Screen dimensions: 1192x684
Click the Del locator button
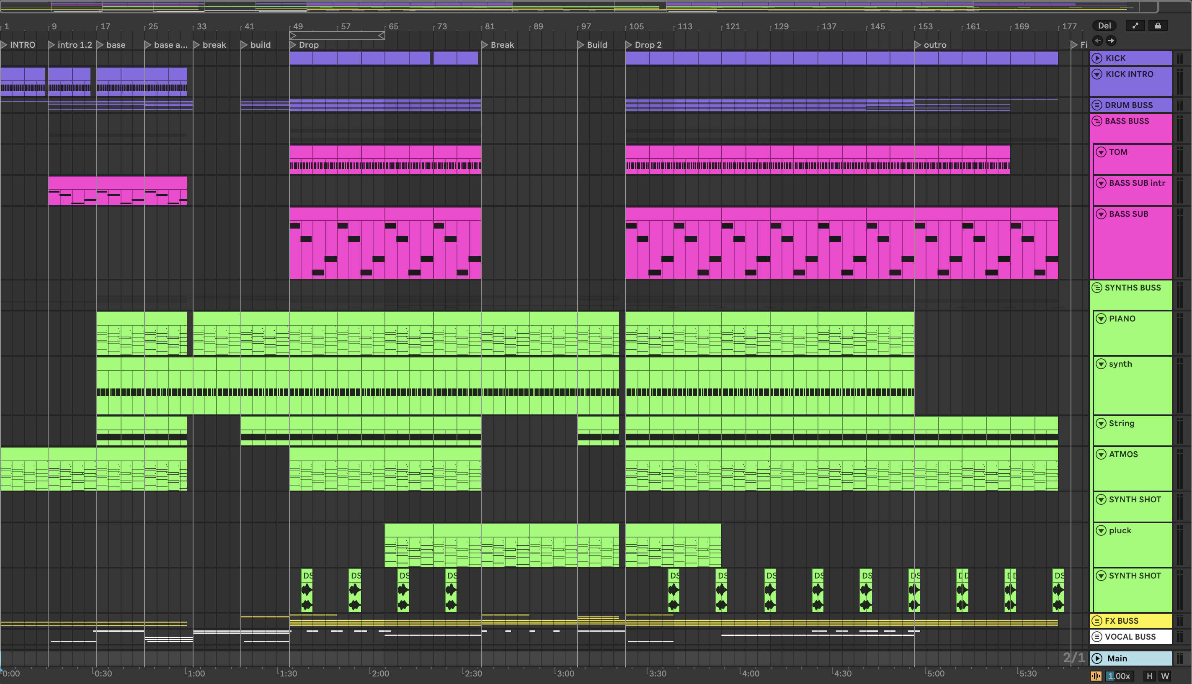[1104, 26]
